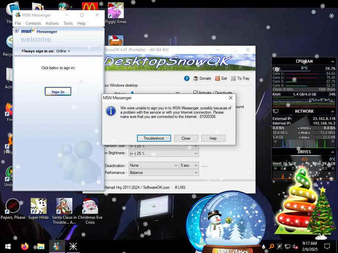
Task: Click Donate in DesktopSnowOK
Action: (202, 78)
